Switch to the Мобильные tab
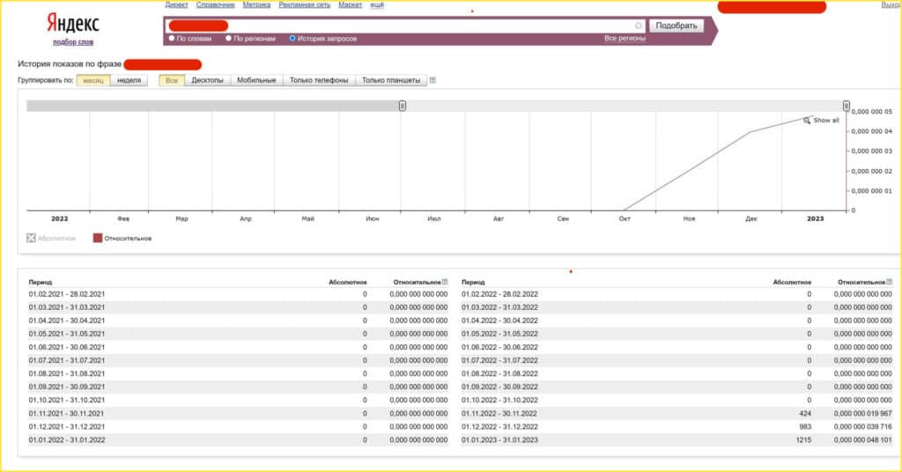Viewport: 902px width, 472px height. pyautogui.click(x=256, y=81)
